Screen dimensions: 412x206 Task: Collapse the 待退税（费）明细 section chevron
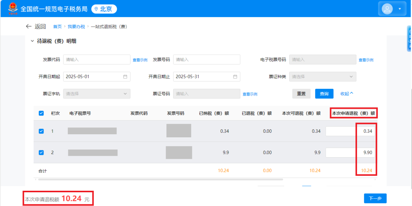click(32, 41)
